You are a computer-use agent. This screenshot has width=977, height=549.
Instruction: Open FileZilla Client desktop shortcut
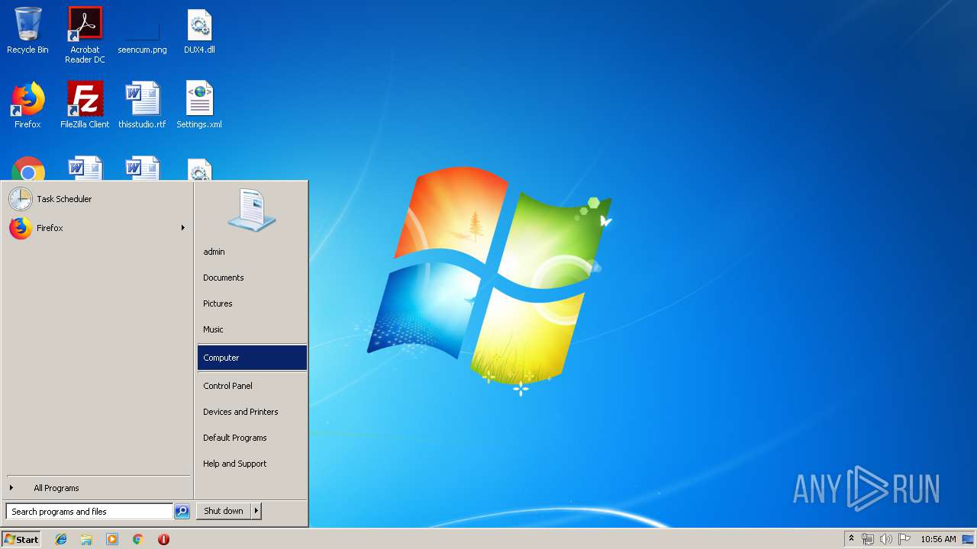point(85,105)
